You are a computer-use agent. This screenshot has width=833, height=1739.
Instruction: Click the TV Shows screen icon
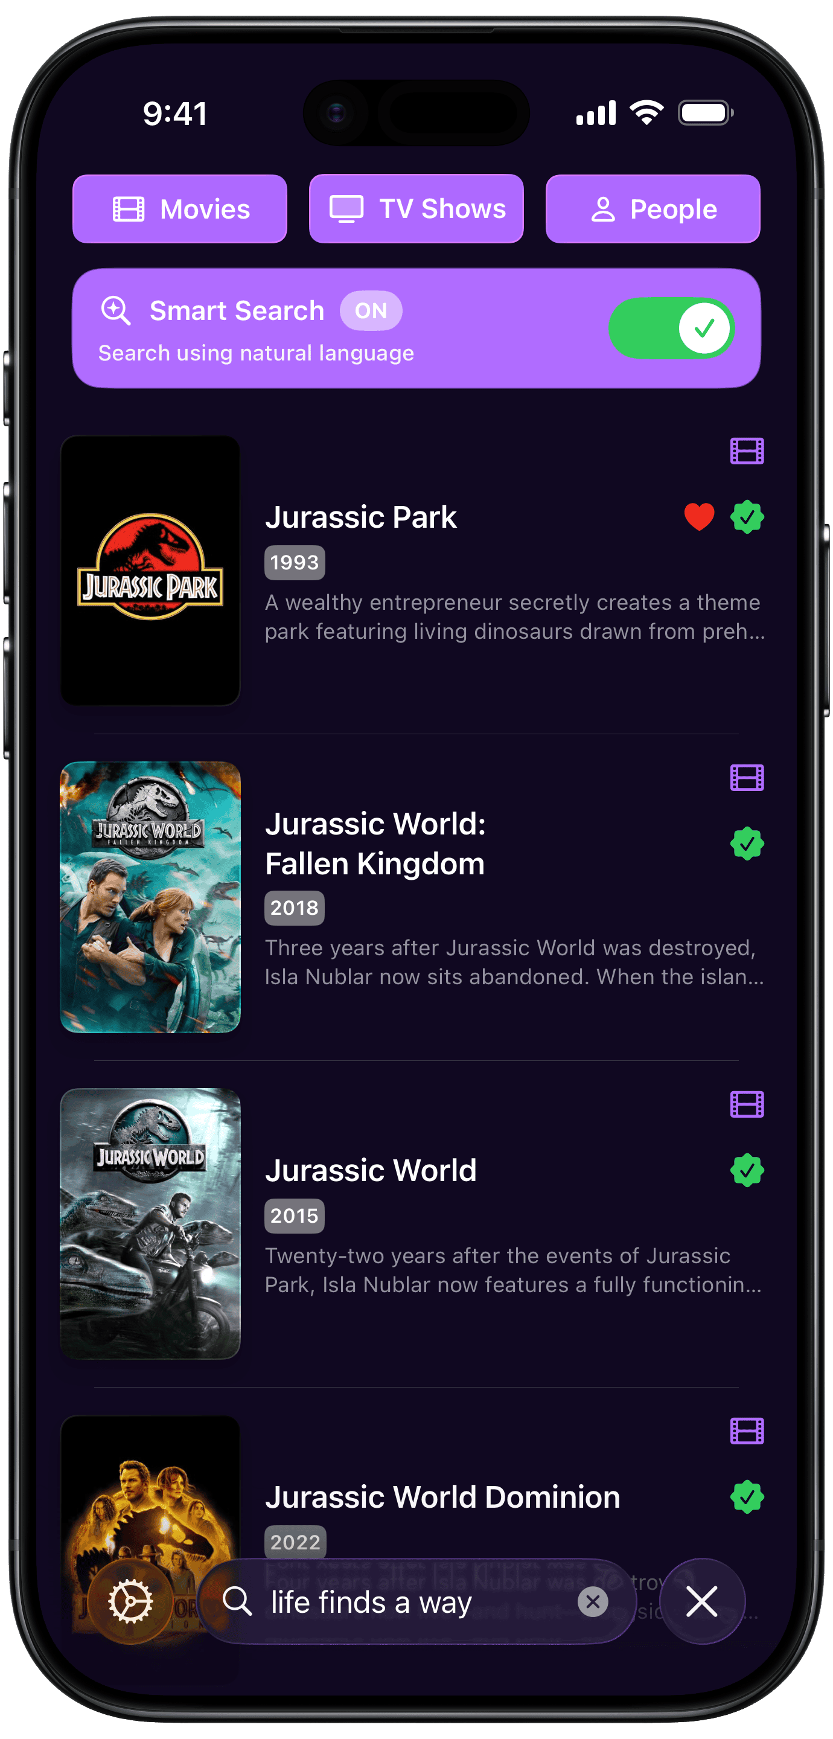point(346,210)
